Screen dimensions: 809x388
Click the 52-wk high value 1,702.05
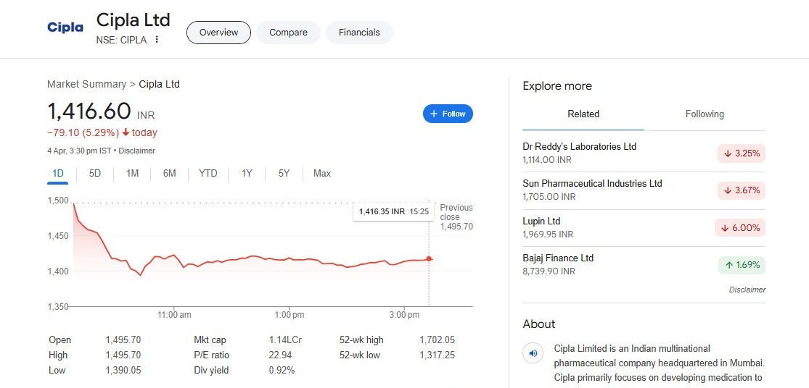pyautogui.click(x=437, y=340)
